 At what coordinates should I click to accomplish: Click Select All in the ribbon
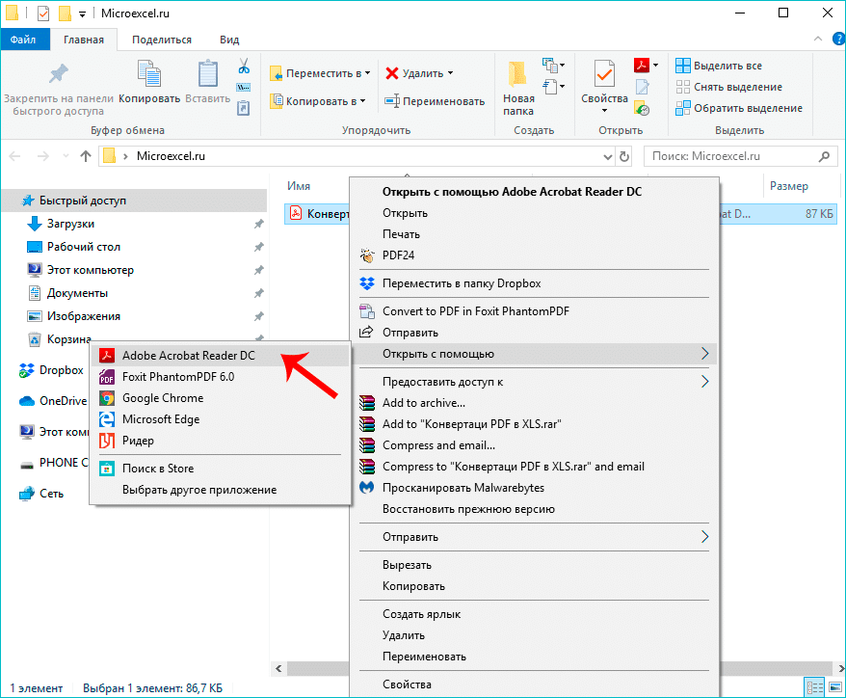tap(727, 66)
